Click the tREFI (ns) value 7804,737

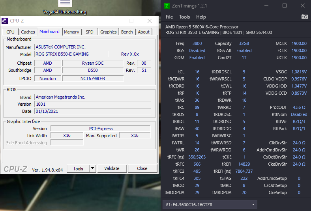pos(244,171)
